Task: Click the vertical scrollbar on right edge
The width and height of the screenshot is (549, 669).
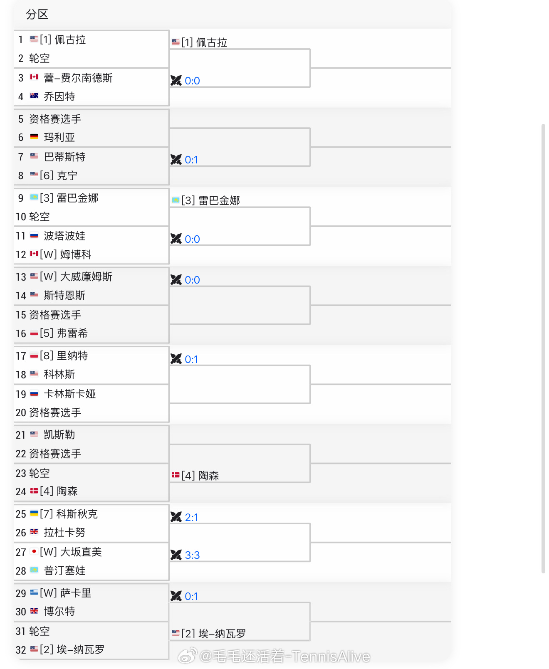Action: coord(543,348)
